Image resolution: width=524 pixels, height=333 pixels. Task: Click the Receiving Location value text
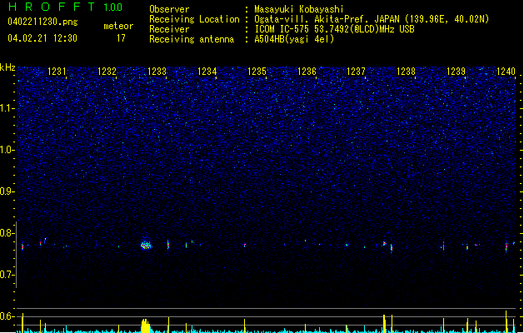(x=372, y=19)
